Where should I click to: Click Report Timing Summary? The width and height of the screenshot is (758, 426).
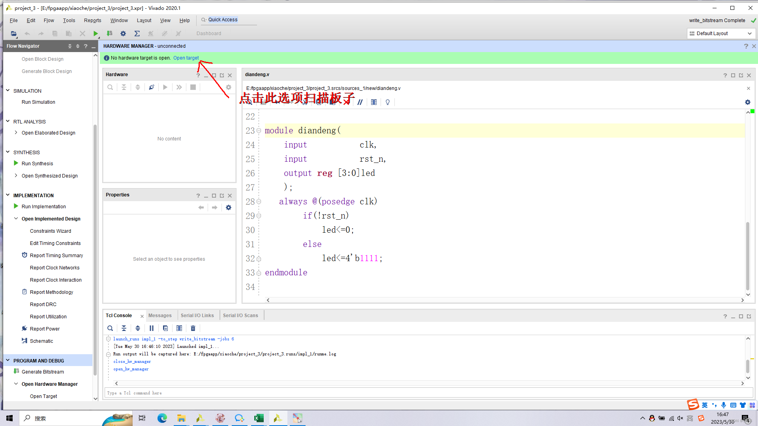[56, 255]
